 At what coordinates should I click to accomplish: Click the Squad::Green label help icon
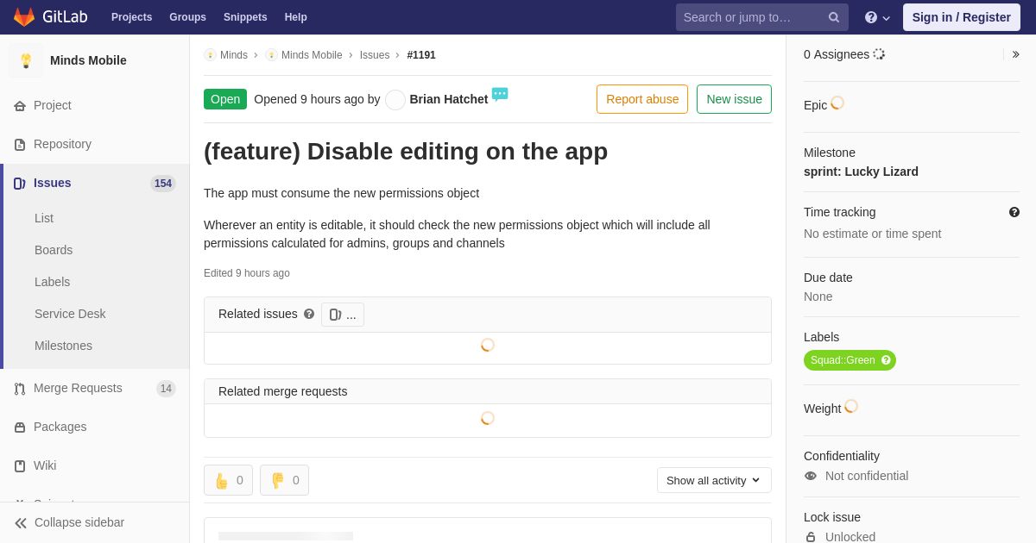coord(886,360)
